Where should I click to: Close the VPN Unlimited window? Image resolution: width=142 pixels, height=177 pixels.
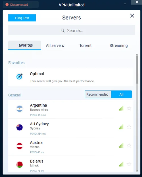137,2
